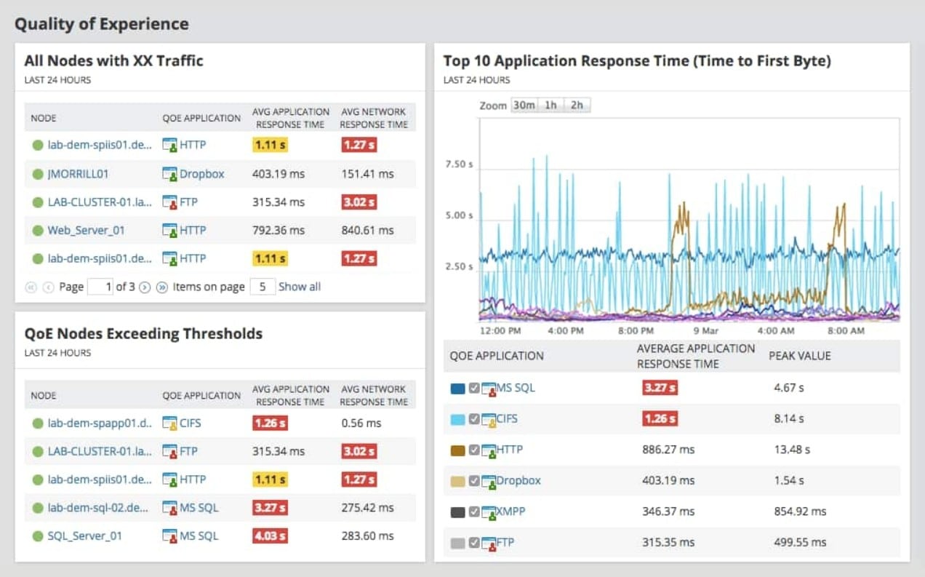Click the first-page navigation arrow
This screenshot has width=925, height=577.
click(x=31, y=287)
